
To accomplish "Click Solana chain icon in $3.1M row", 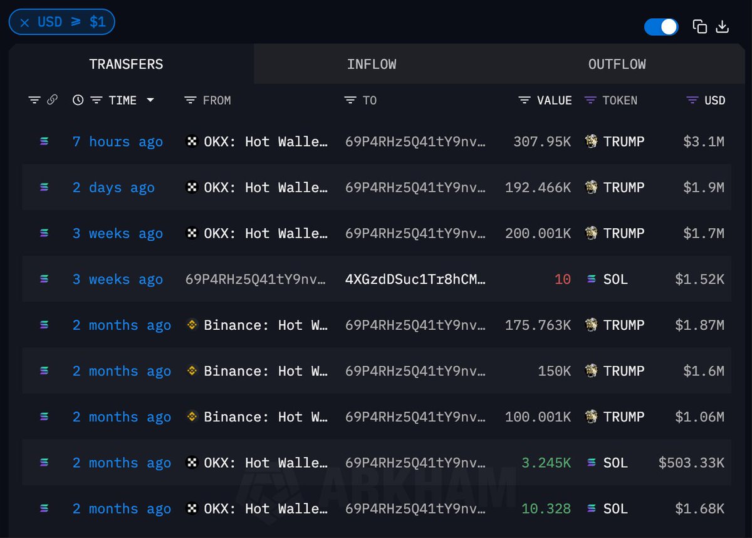I will pyautogui.click(x=44, y=142).
